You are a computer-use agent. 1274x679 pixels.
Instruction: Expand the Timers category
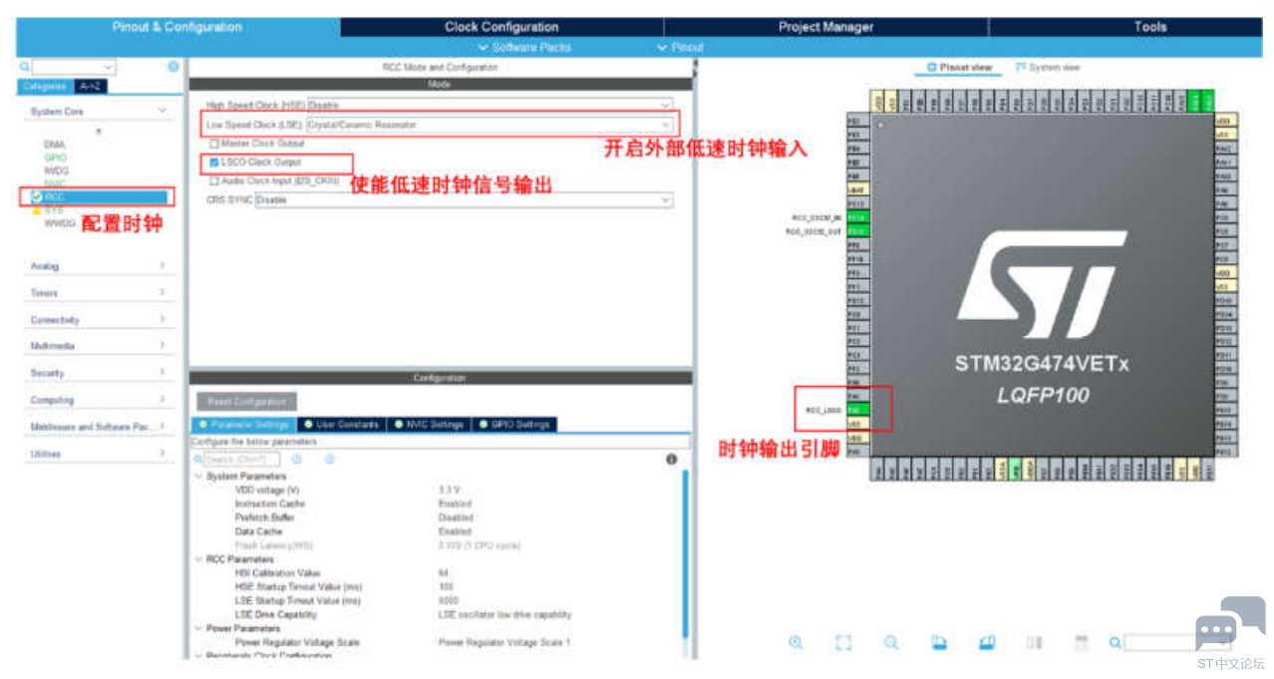tap(99, 293)
